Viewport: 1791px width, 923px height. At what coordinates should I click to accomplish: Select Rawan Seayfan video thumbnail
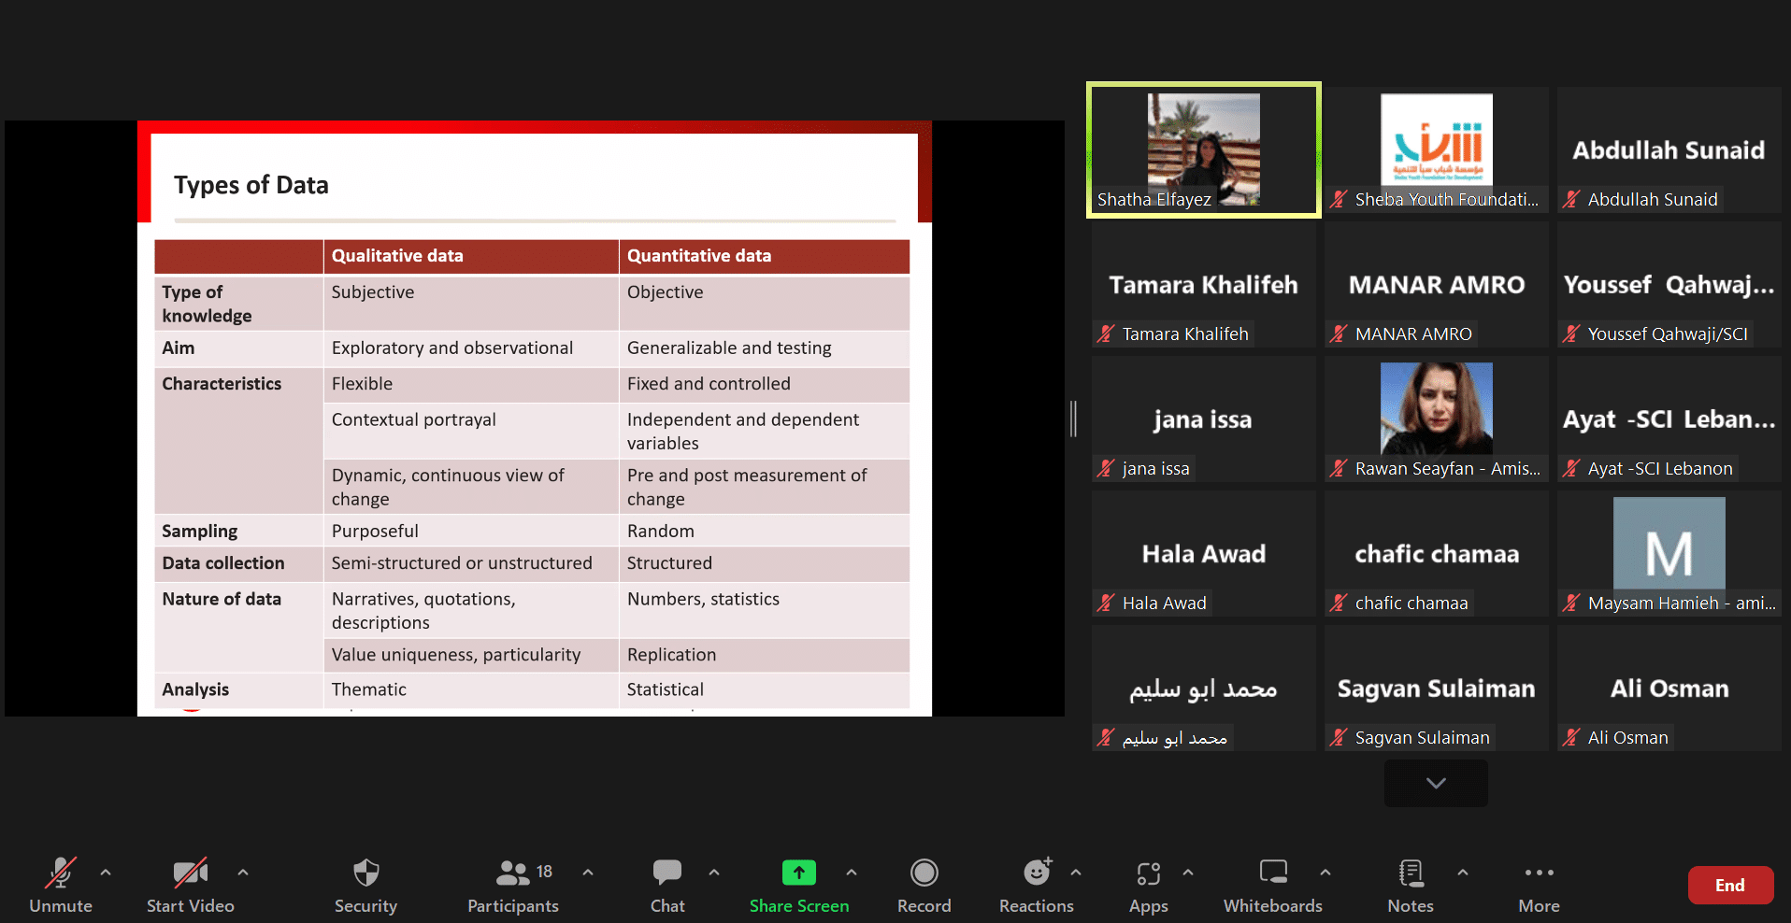[1436, 419]
